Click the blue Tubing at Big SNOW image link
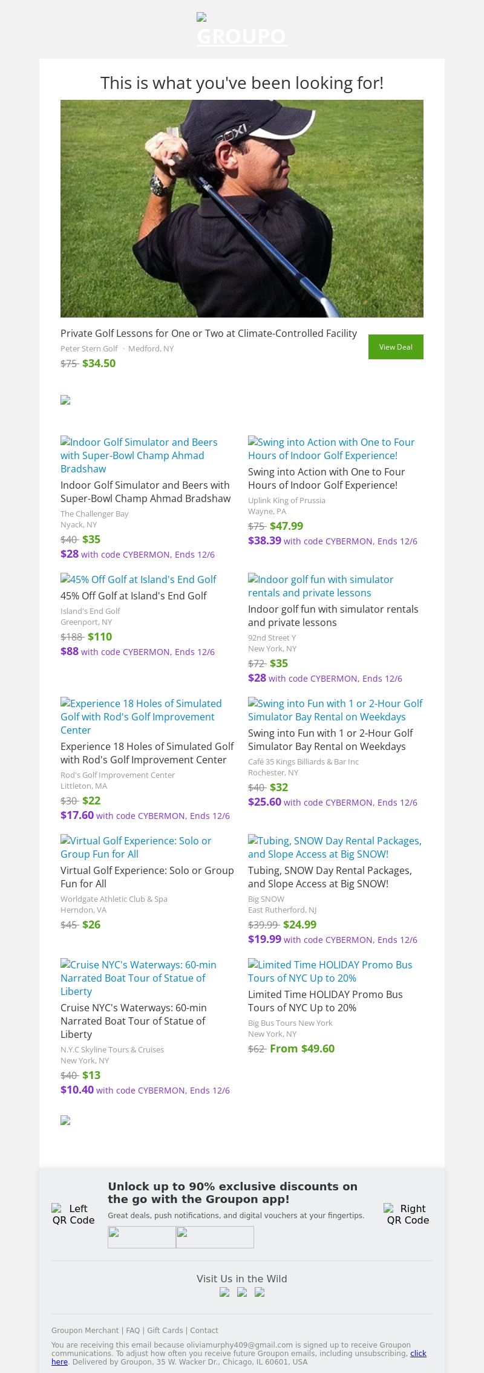Viewport: 484px width, 1373px height. point(335,847)
